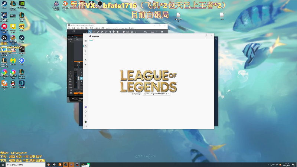Open the blank file icon at top right
Viewport: 297px width, 167px height.
tap(222, 16)
